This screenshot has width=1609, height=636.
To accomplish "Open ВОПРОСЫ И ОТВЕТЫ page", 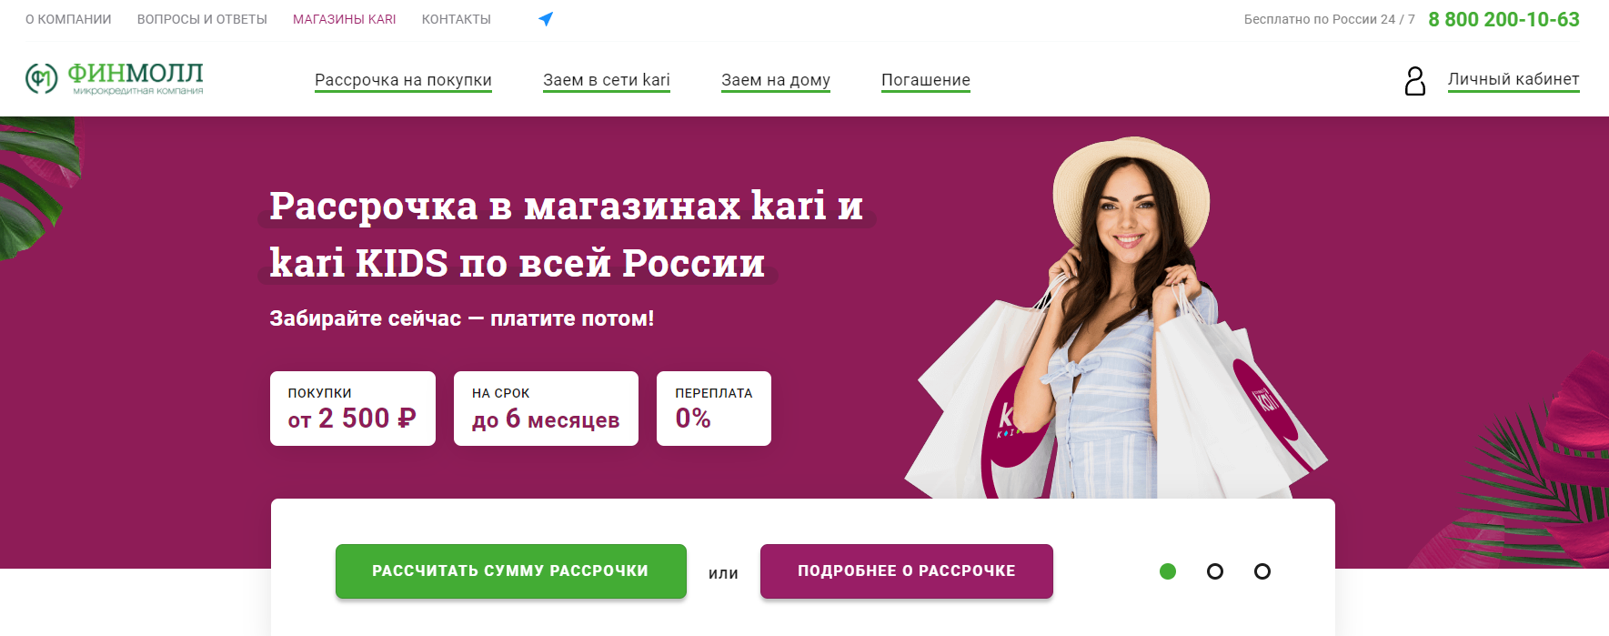I will tap(202, 19).
